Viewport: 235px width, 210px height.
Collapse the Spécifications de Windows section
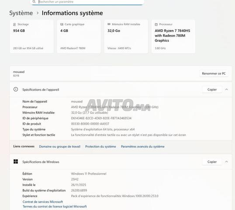(226, 162)
